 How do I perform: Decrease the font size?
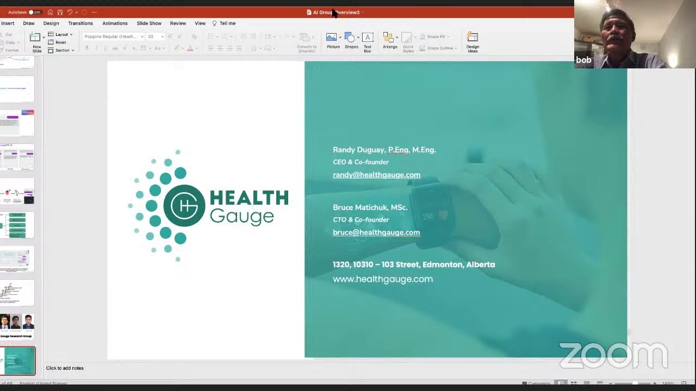click(179, 36)
